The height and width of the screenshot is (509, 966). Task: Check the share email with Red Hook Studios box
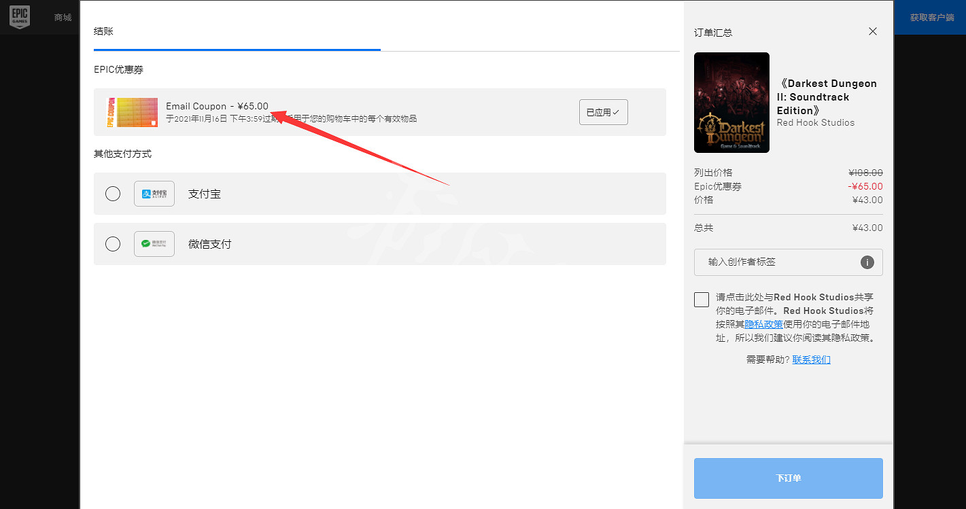[x=702, y=300]
